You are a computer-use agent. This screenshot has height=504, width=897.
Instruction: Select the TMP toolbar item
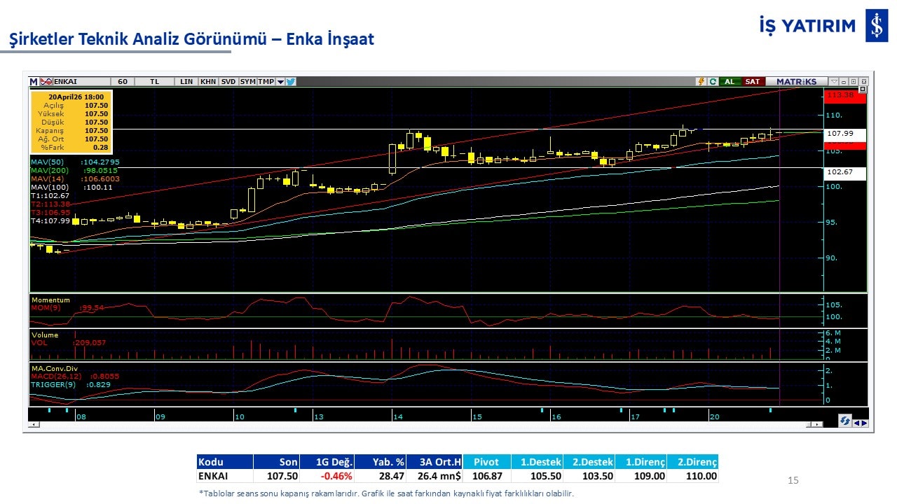pyautogui.click(x=266, y=82)
